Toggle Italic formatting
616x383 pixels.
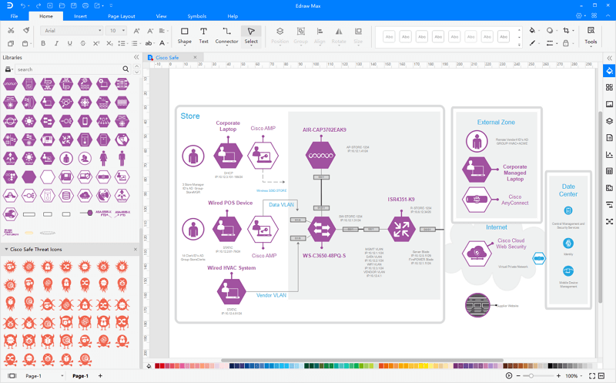[x=56, y=43]
